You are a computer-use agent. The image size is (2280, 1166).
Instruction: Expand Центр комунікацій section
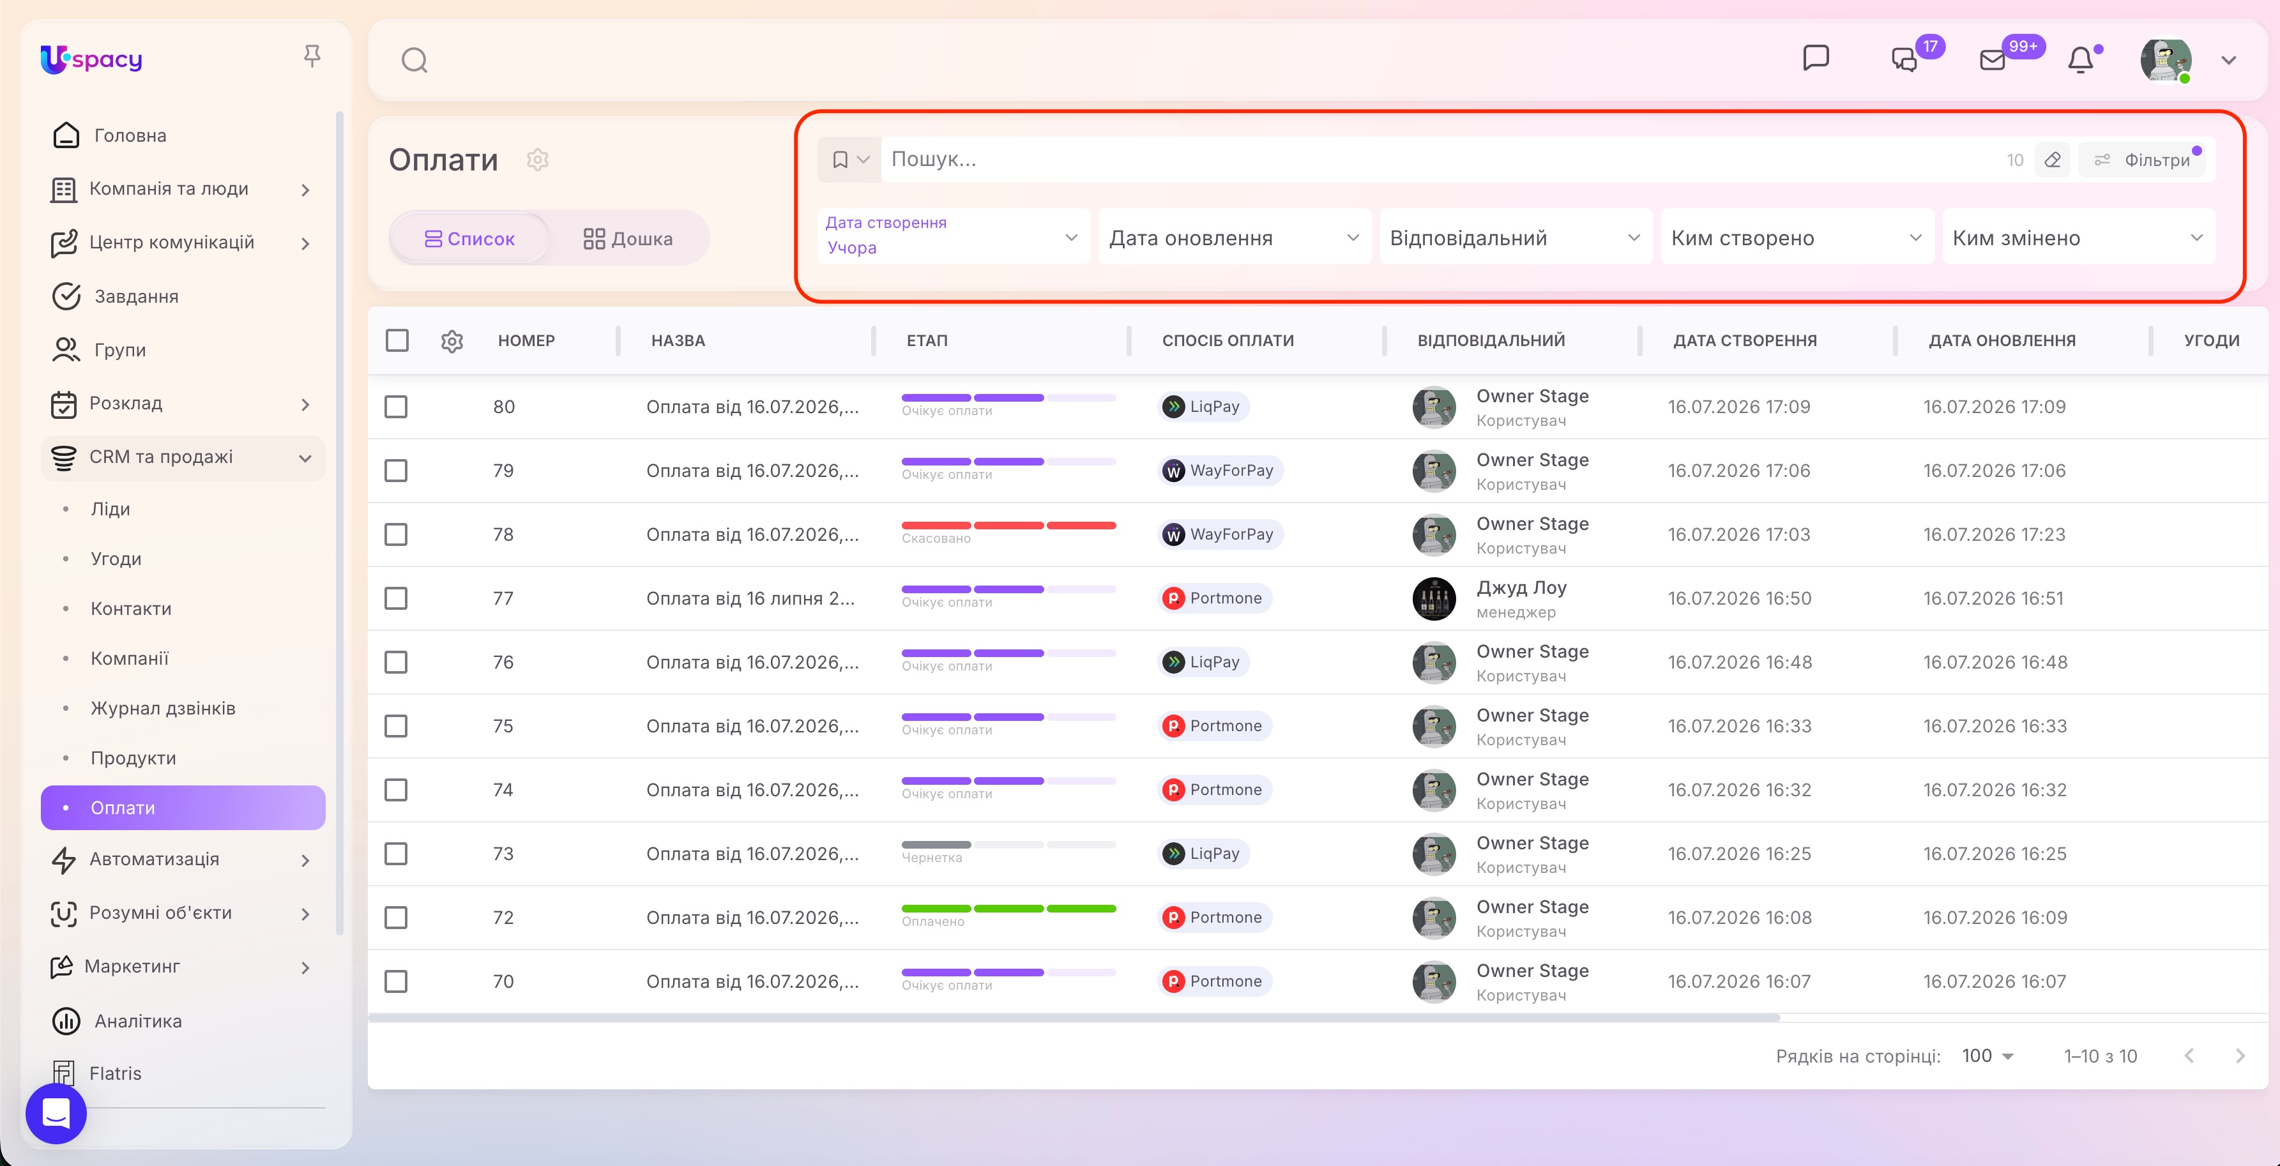182,243
